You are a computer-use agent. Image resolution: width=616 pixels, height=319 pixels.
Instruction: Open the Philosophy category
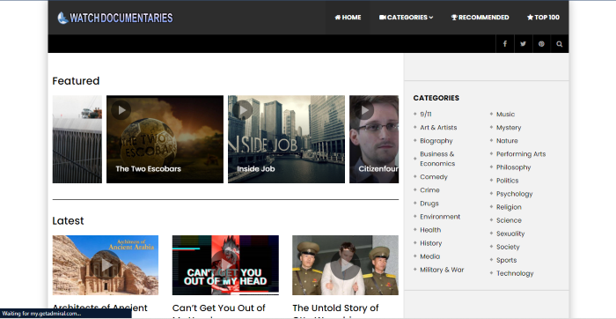513,167
